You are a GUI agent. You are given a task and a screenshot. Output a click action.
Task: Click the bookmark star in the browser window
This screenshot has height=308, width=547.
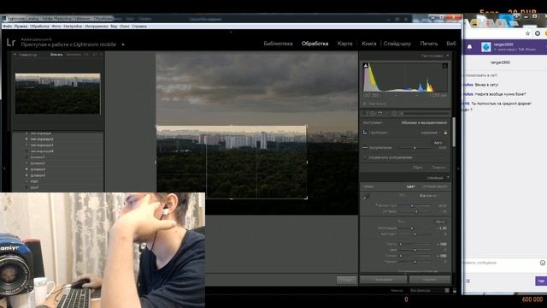pyautogui.click(x=527, y=33)
